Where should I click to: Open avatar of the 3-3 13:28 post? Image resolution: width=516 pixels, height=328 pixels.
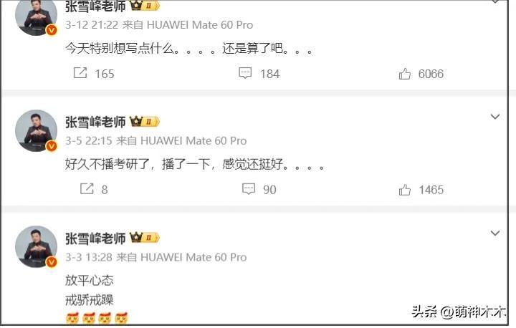37,247
